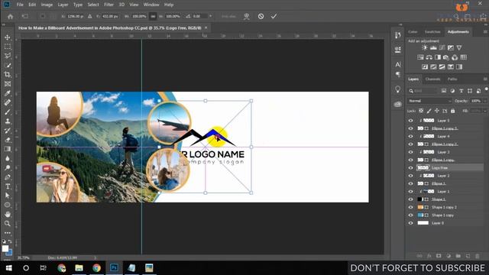
Task: Select the Crop tool
Action: point(8,75)
